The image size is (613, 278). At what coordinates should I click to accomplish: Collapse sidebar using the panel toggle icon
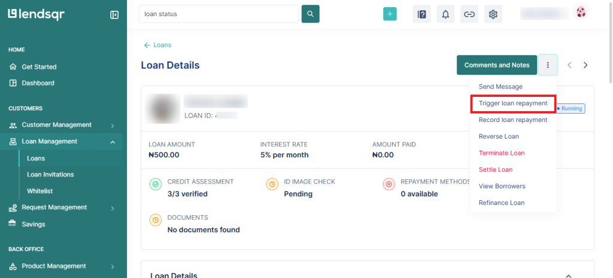point(114,15)
